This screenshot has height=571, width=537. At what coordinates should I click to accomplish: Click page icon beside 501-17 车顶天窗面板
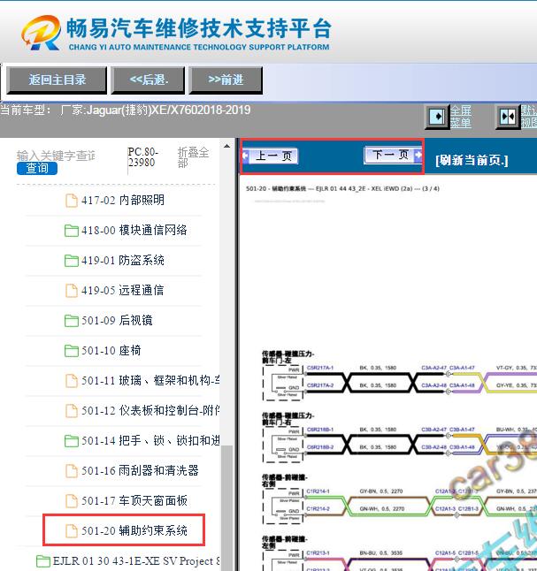72,501
